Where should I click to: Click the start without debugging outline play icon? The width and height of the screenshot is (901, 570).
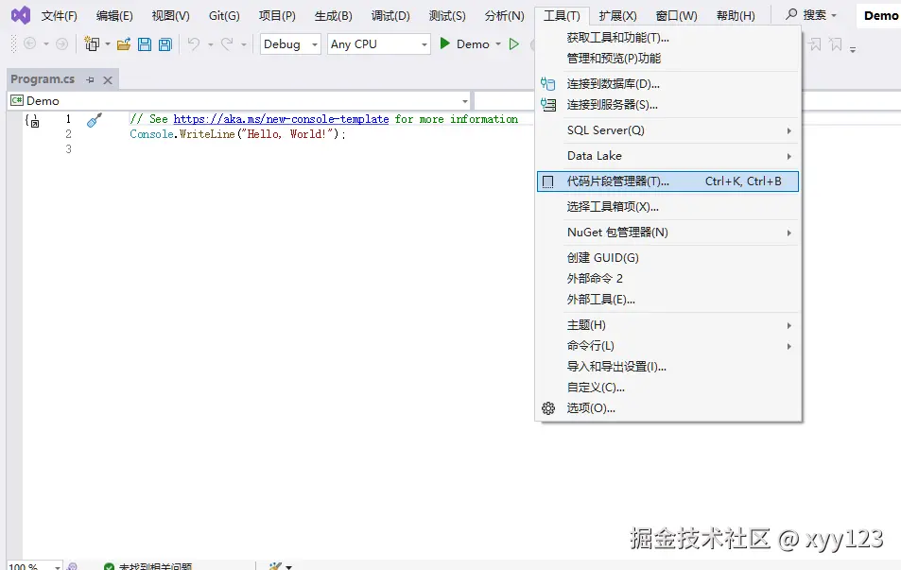(514, 43)
